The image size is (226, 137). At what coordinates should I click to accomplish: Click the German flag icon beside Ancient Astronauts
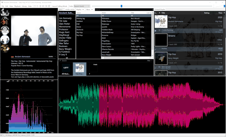click(x=12, y=57)
